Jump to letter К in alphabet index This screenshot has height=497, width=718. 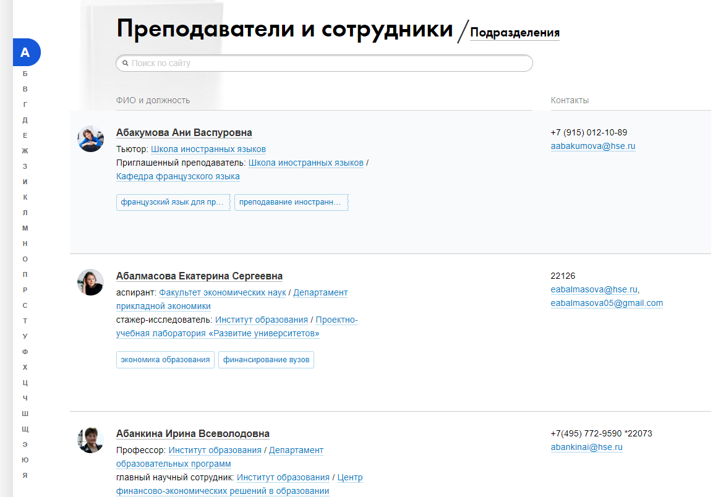click(25, 197)
